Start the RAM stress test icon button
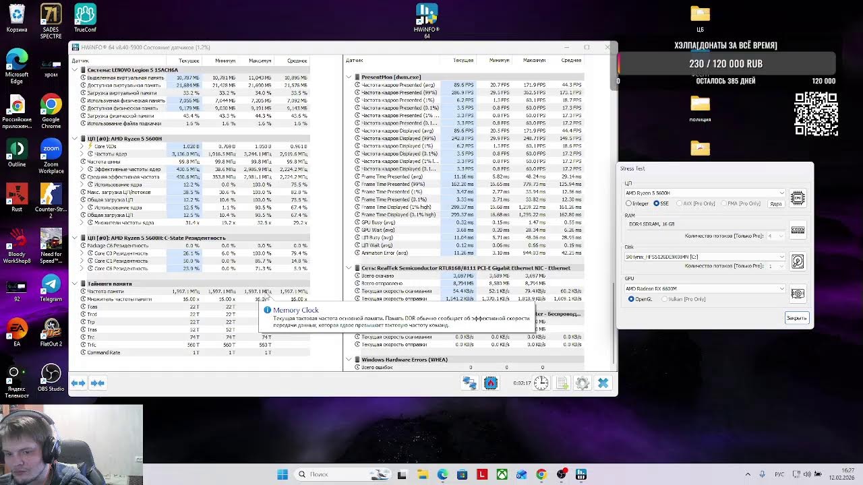The height and width of the screenshot is (485, 863). (x=798, y=230)
